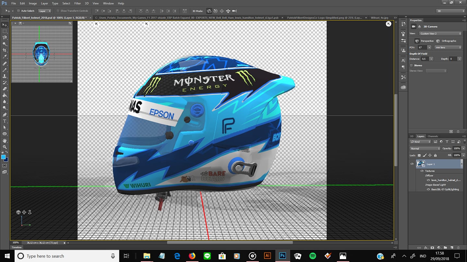Open the Filter menu
Screen dimensions: 467x262
78,3
